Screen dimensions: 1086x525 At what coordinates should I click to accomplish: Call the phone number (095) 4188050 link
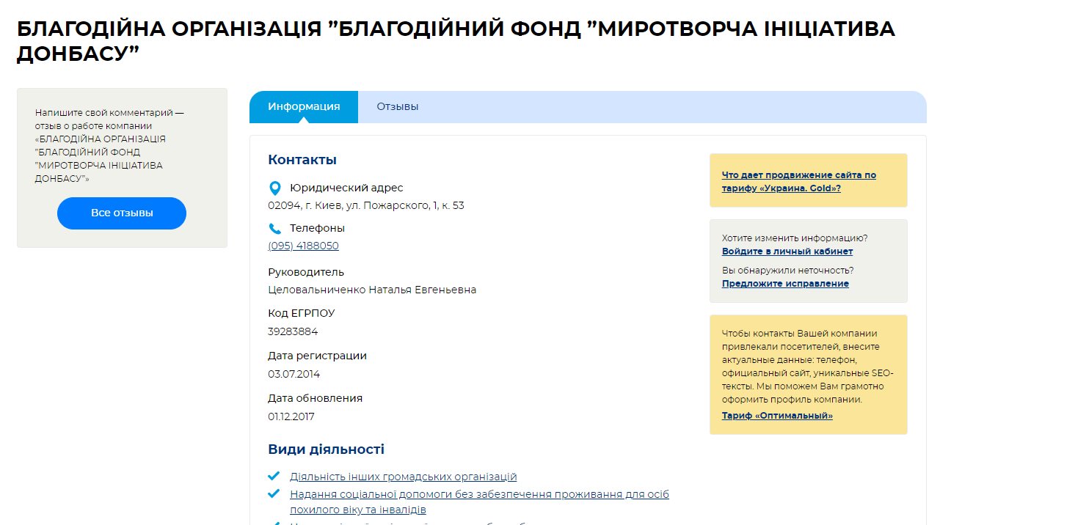[x=304, y=246]
